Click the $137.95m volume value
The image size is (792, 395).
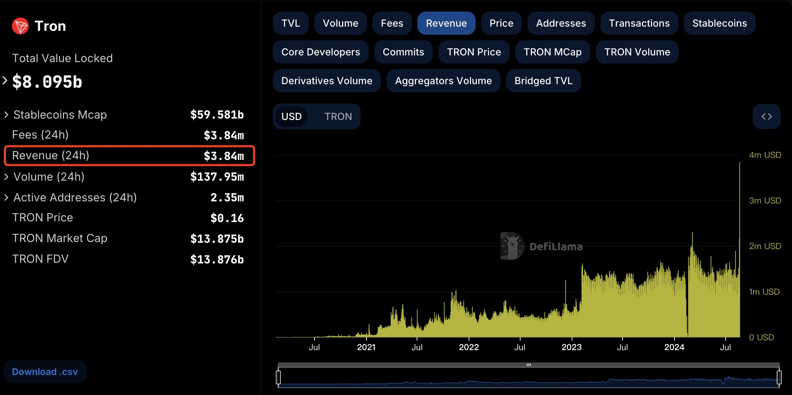pos(217,177)
